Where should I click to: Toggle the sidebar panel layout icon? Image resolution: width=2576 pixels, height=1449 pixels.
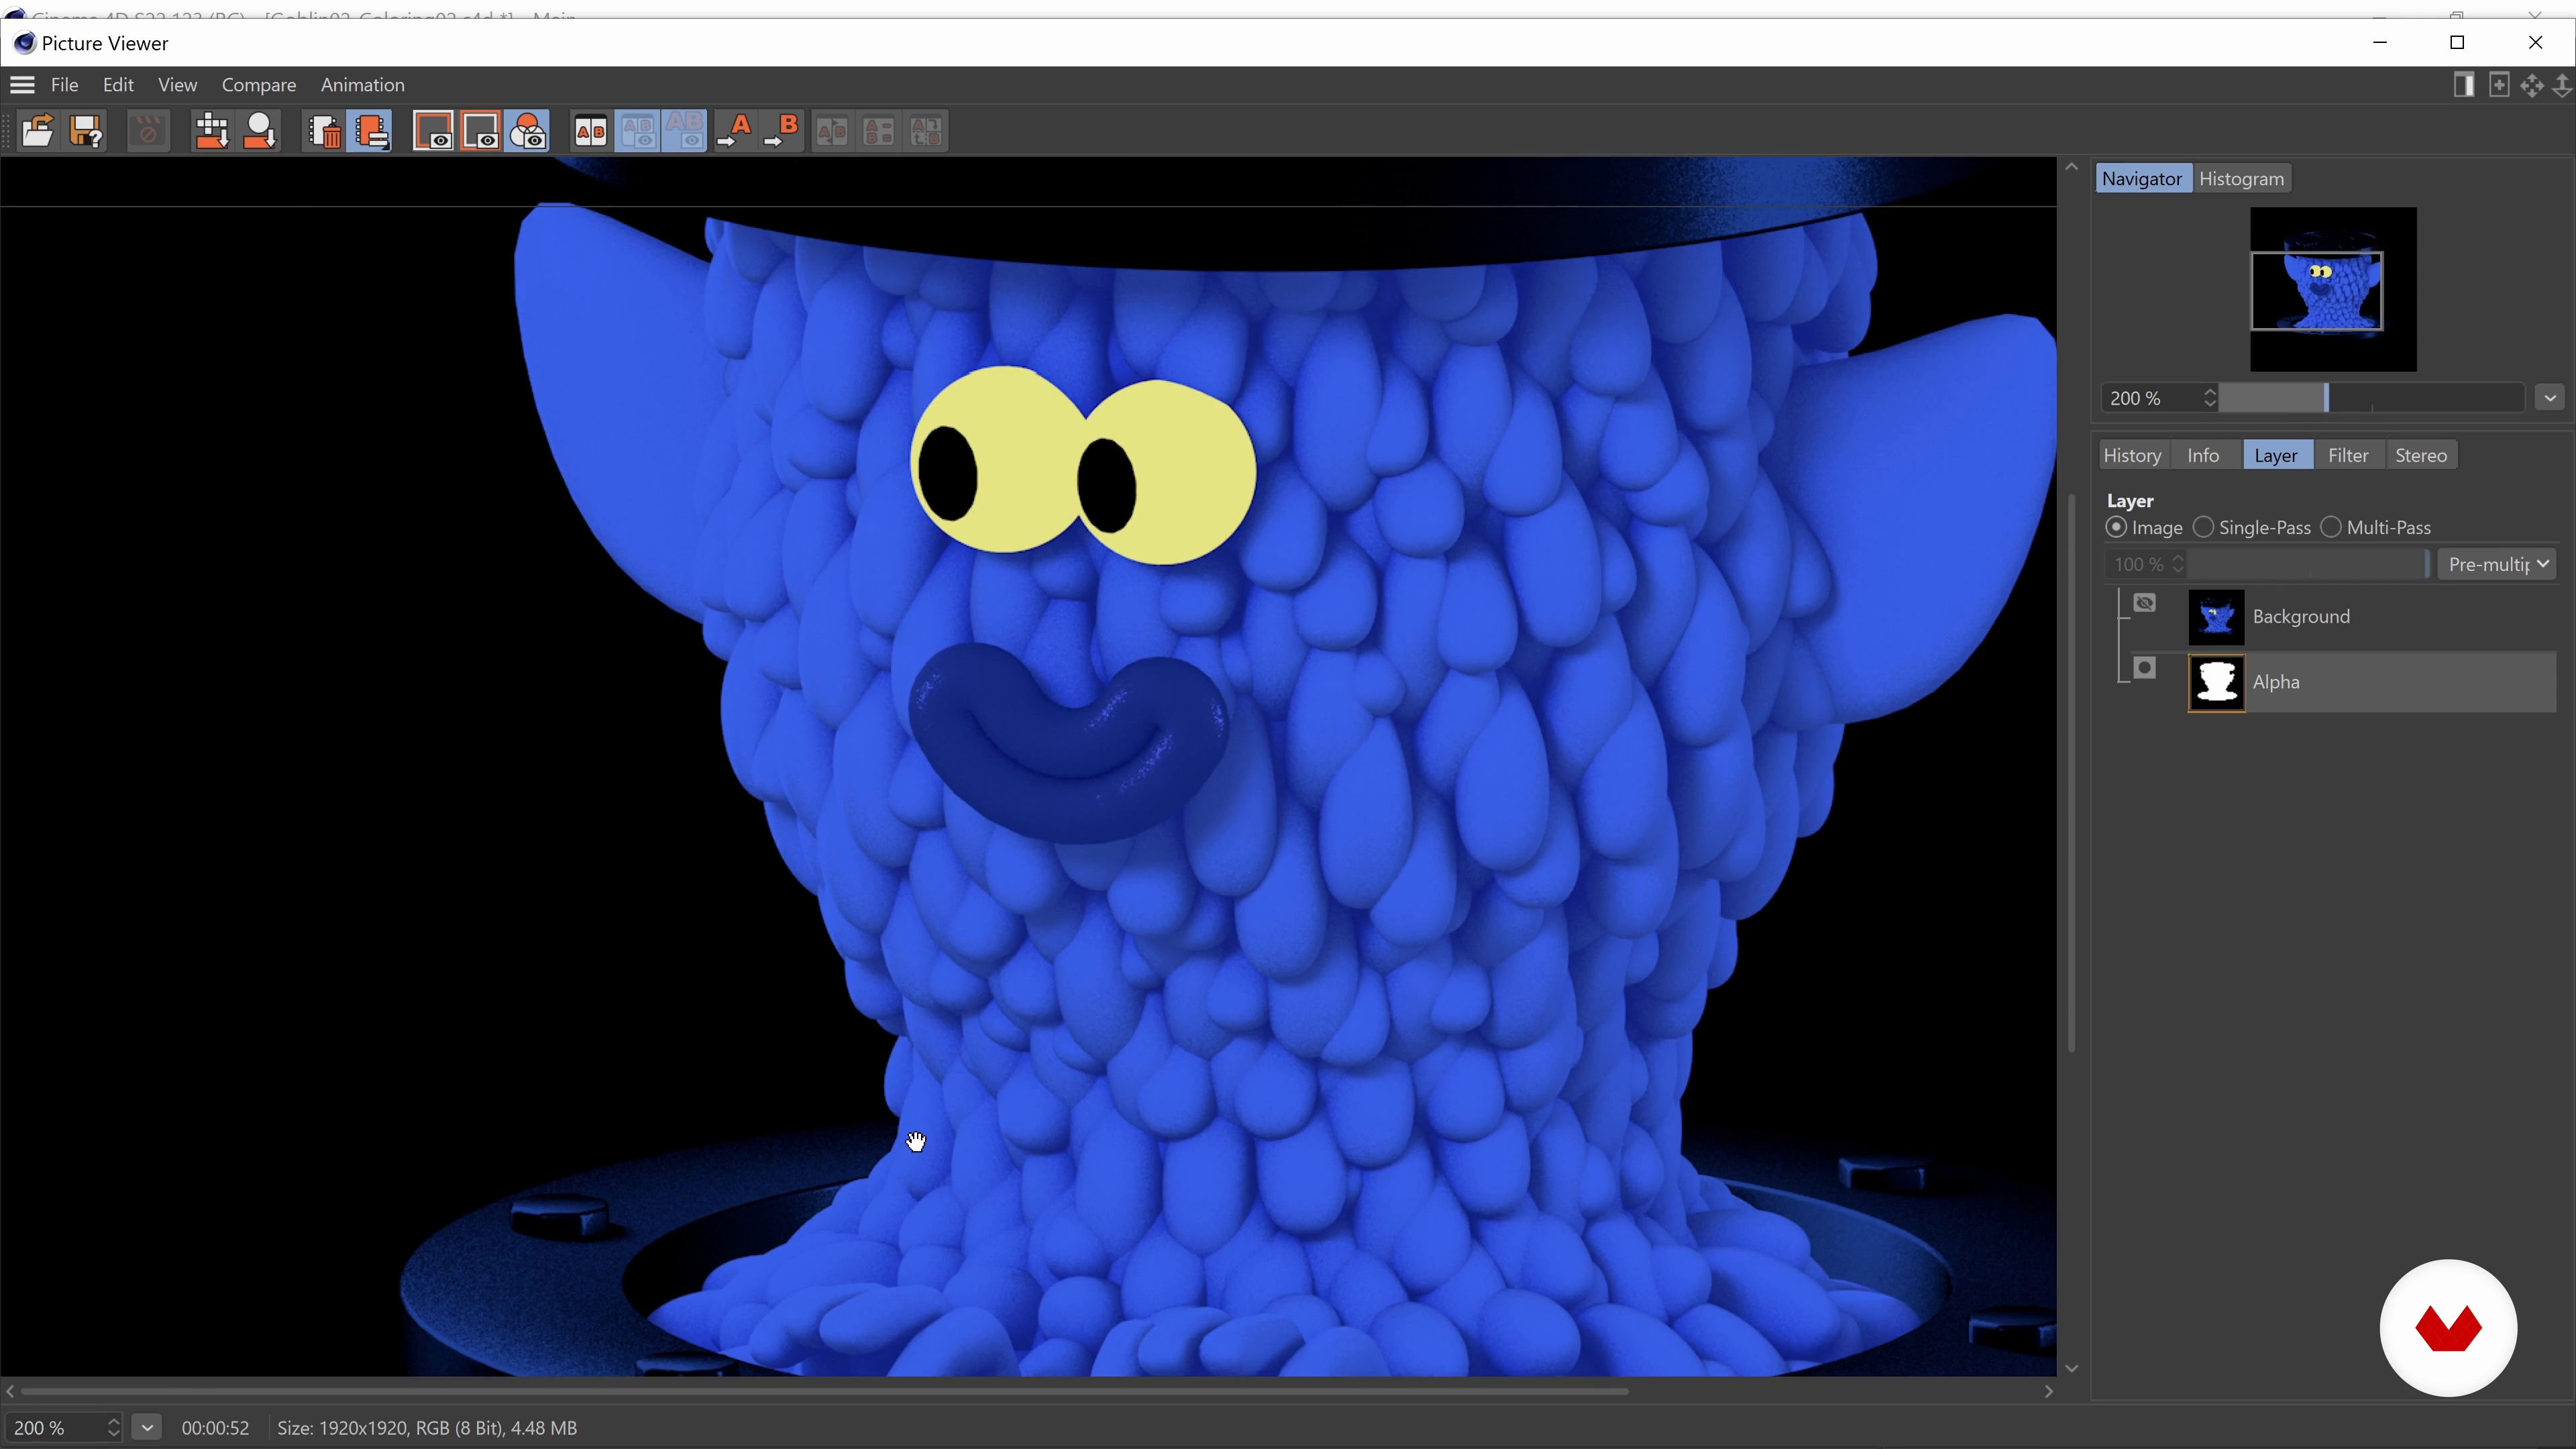[2464, 85]
